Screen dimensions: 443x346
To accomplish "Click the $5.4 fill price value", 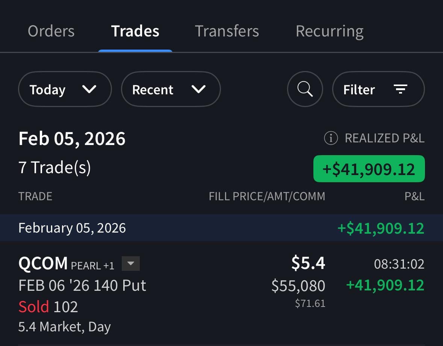I will pyautogui.click(x=308, y=263).
